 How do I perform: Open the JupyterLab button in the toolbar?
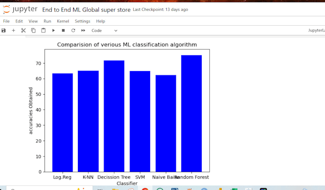point(316,31)
